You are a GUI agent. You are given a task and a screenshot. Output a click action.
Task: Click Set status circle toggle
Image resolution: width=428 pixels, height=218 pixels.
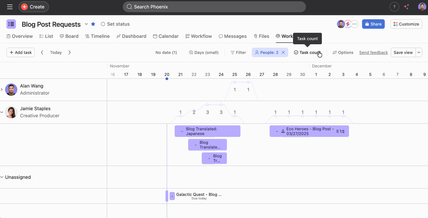coord(103,24)
